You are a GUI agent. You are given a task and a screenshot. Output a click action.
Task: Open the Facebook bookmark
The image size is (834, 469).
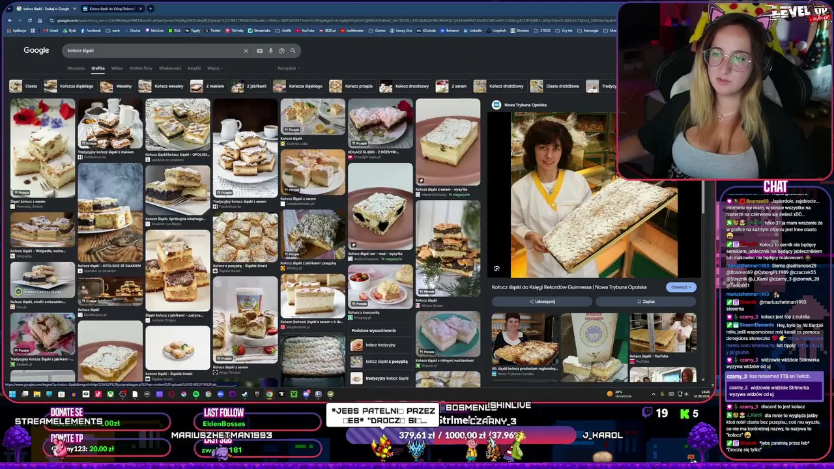91,31
